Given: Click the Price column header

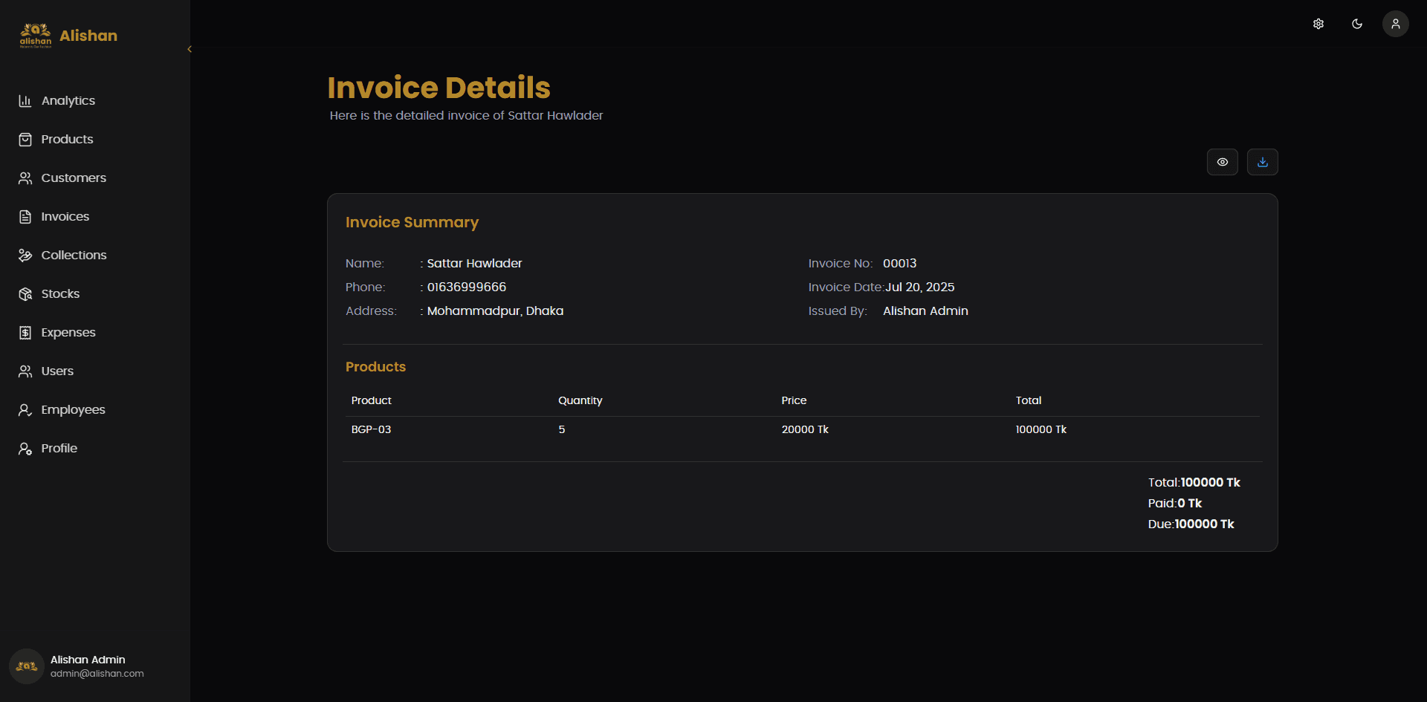Looking at the screenshot, I should click(x=794, y=400).
